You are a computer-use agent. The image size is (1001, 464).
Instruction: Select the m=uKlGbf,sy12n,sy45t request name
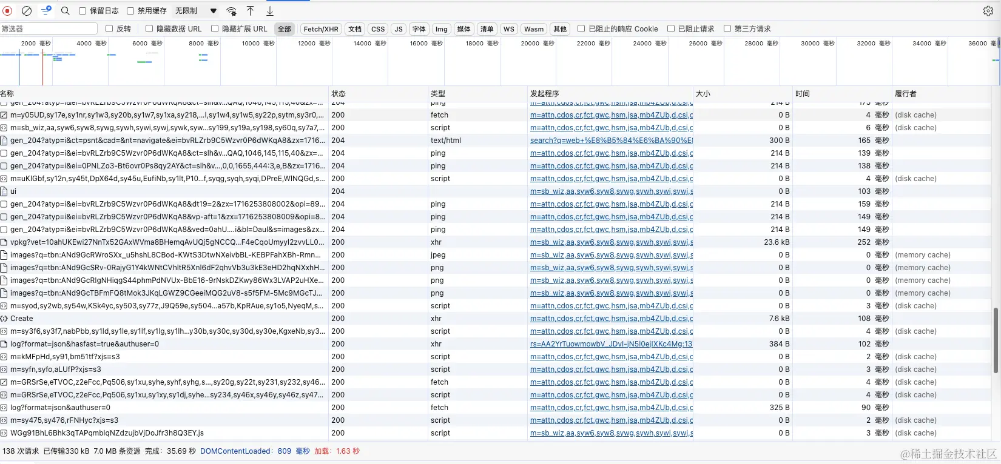coord(167,179)
